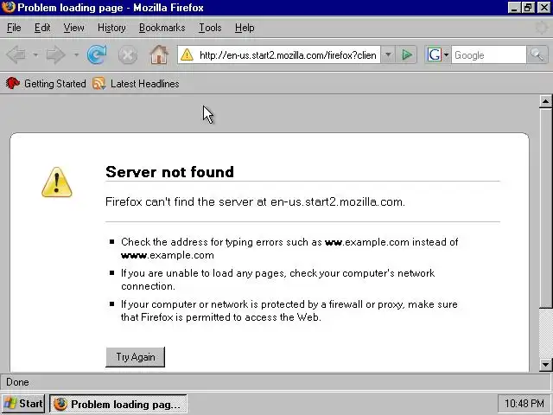Viewport: 553px width, 415px height.
Task: Click the Try Again button
Action: (135, 357)
